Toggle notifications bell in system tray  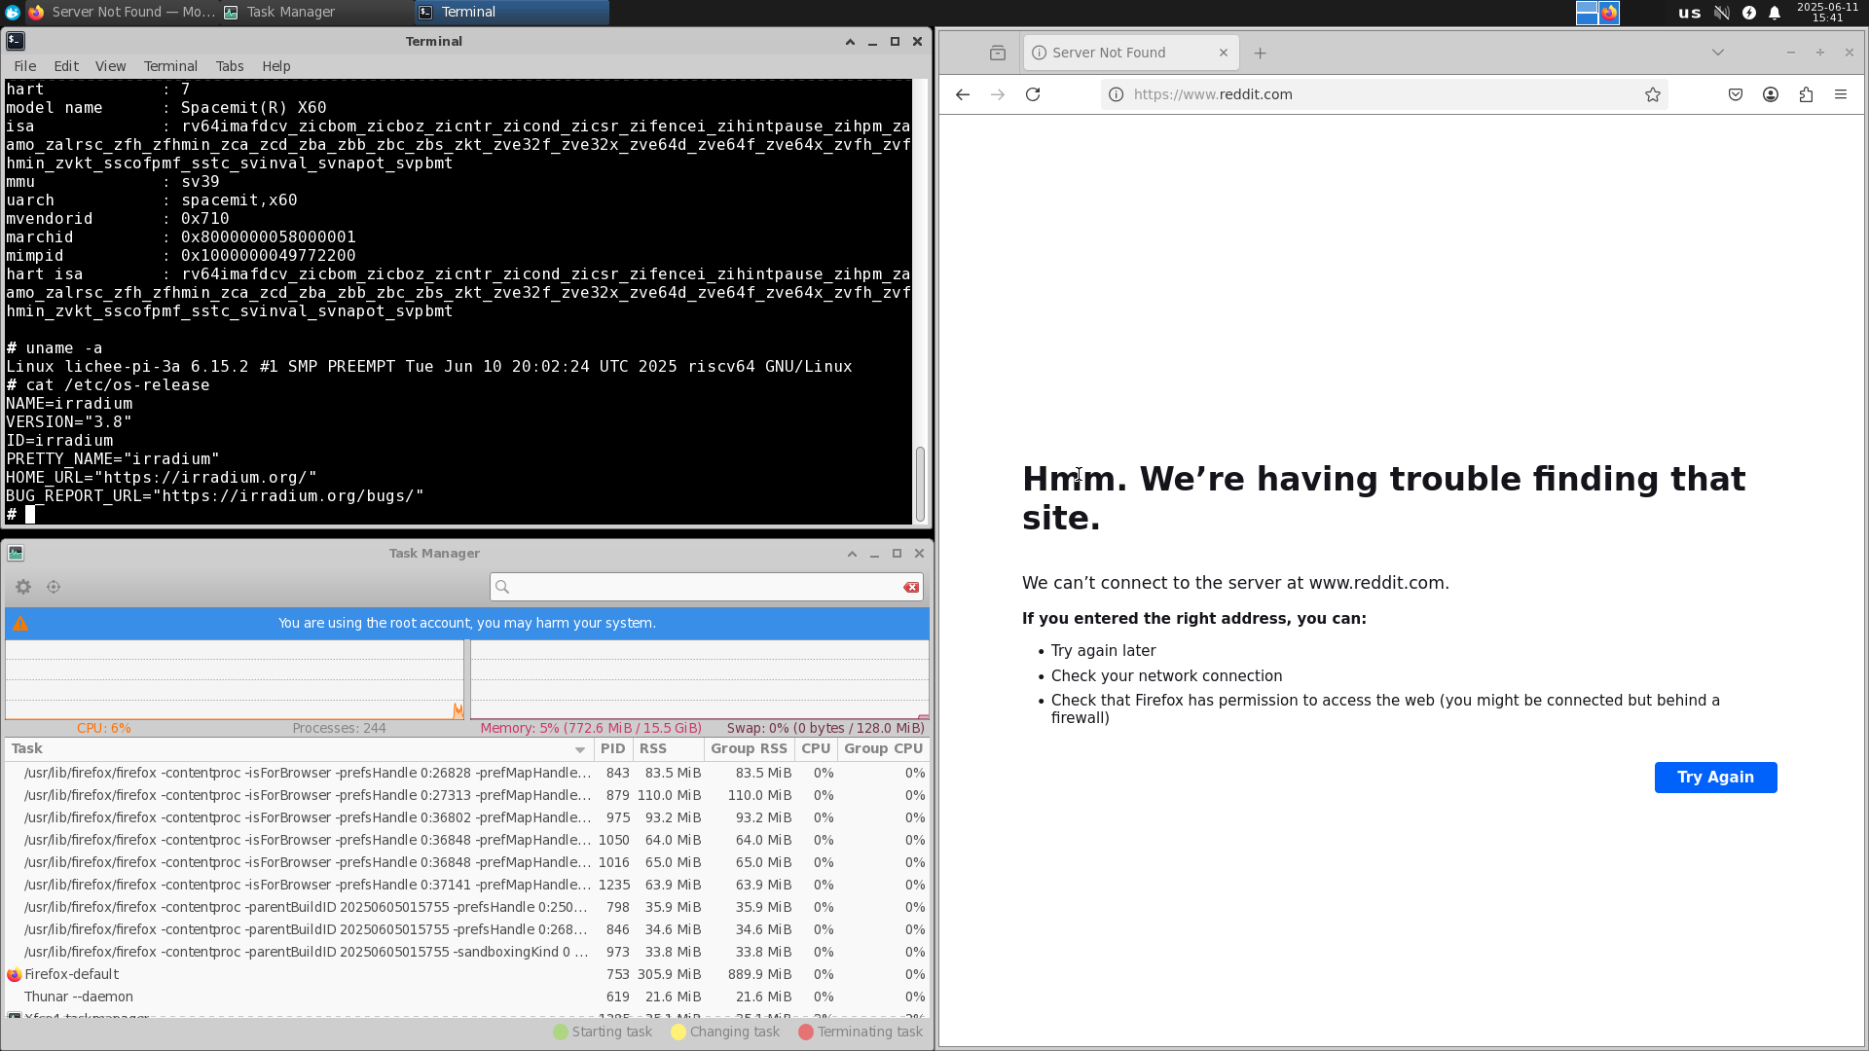coord(1775,13)
